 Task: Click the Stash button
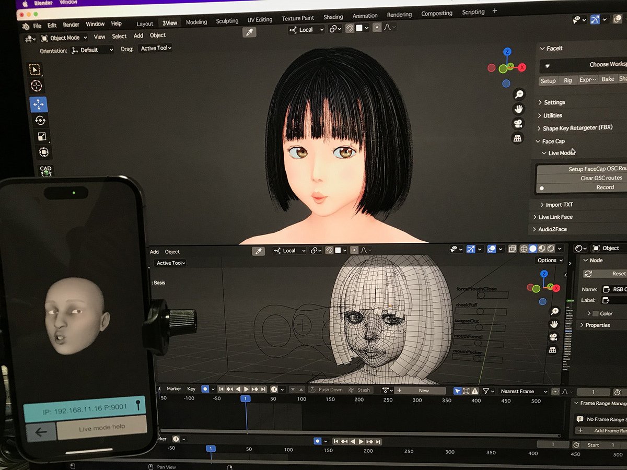click(x=360, y=390)
